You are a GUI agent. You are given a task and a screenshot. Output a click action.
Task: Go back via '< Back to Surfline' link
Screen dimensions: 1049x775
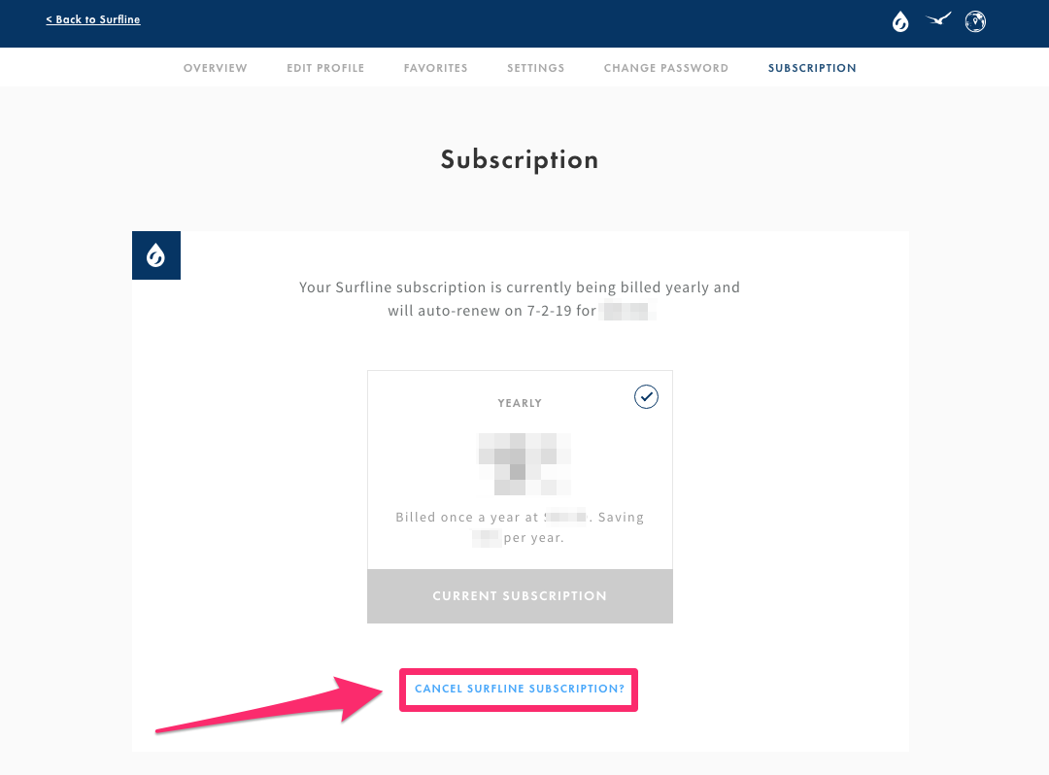(93, 19)
